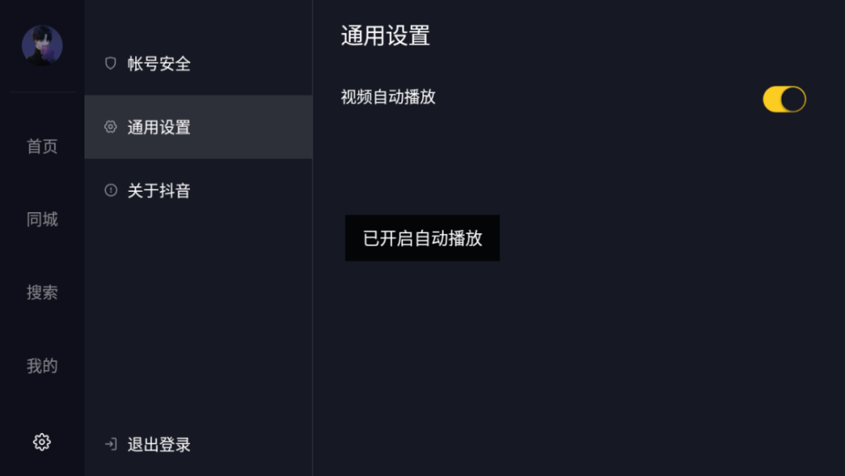Open the 搜索 page
Image resolution: width=845 pixels, height=476 pixels.
pyautogui.click(x=42, y=293)
